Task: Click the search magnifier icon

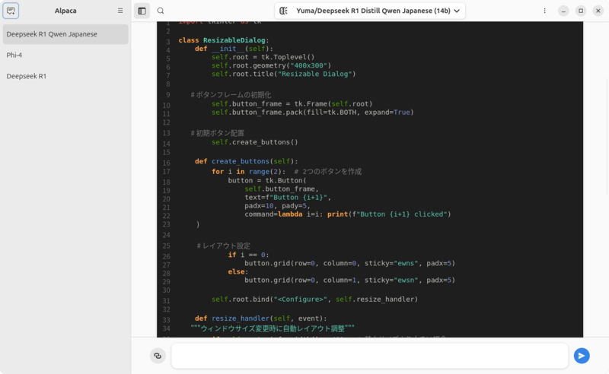Action: 161,11
